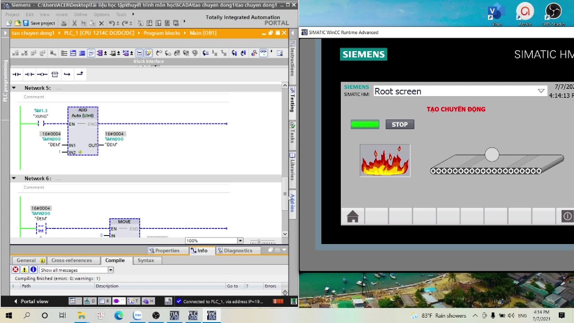Open File Explorer from taskbar

[x=82, y=315]
